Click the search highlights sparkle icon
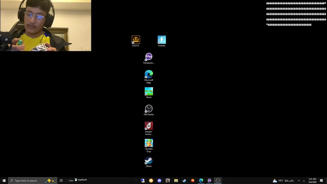 [50, 181]
